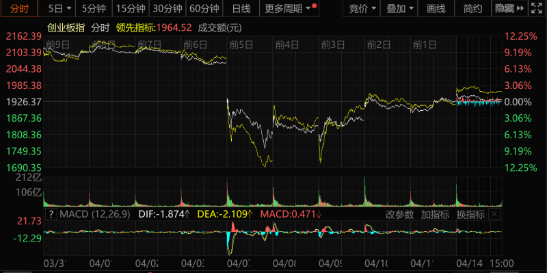547x273 pixels.
Task: Click the 隐藏 double-arrow hide panel button
Action: [x=509, y=9]
